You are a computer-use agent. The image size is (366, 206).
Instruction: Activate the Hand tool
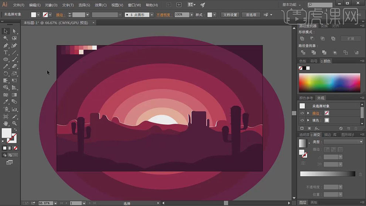6,123
